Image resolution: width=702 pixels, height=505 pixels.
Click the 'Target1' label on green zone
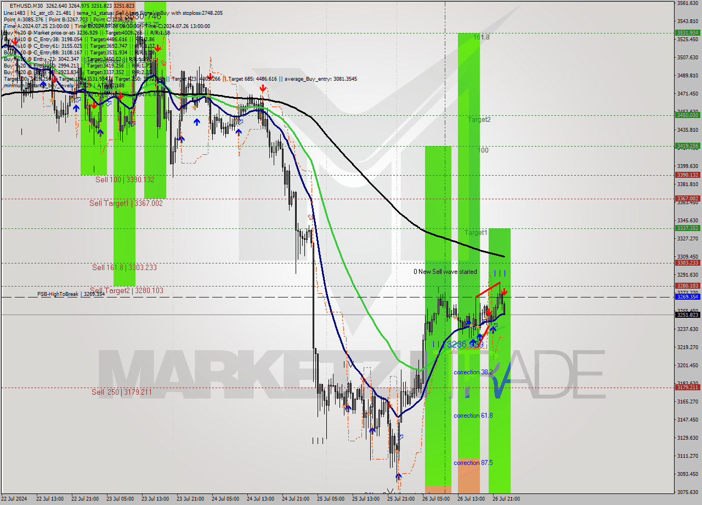click(x=476, y=233)
